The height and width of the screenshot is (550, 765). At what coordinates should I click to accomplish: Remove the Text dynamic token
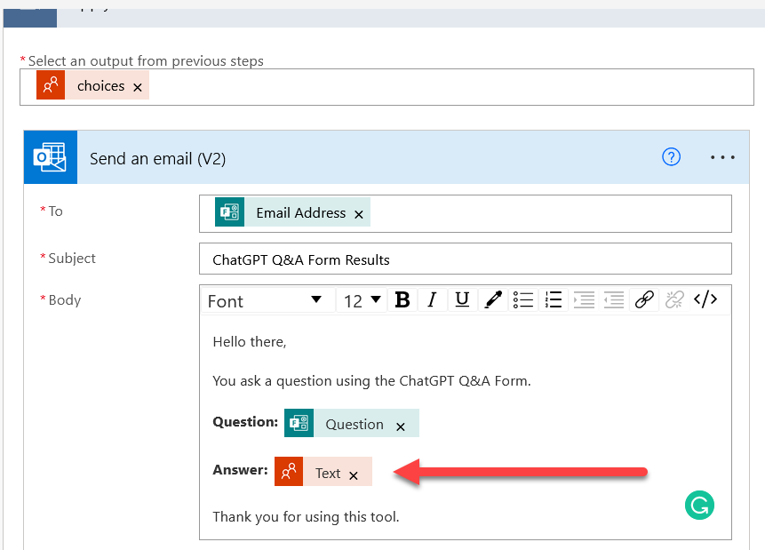(354, 475)
